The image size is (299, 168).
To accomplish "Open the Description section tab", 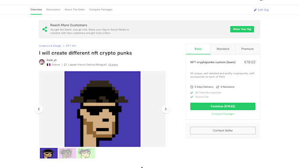I will (x=53, y=10).
